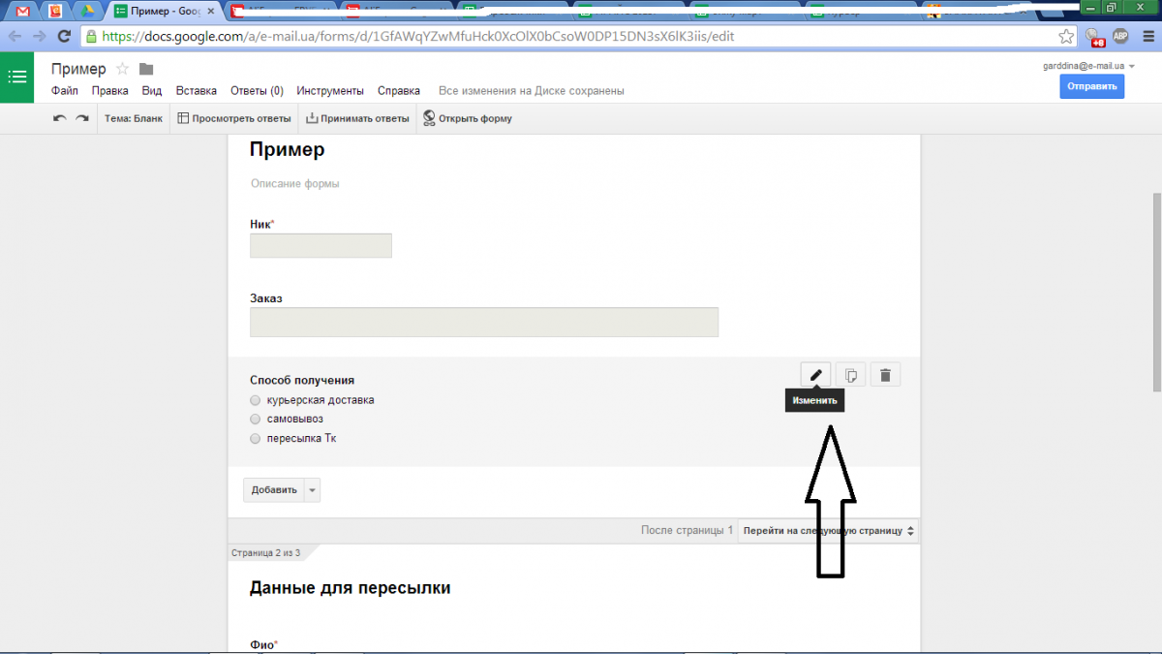Toggle Принимать ответы in the toolbar
The width and height of the screenshot is (1162, 654).
[x=357, y=118]
